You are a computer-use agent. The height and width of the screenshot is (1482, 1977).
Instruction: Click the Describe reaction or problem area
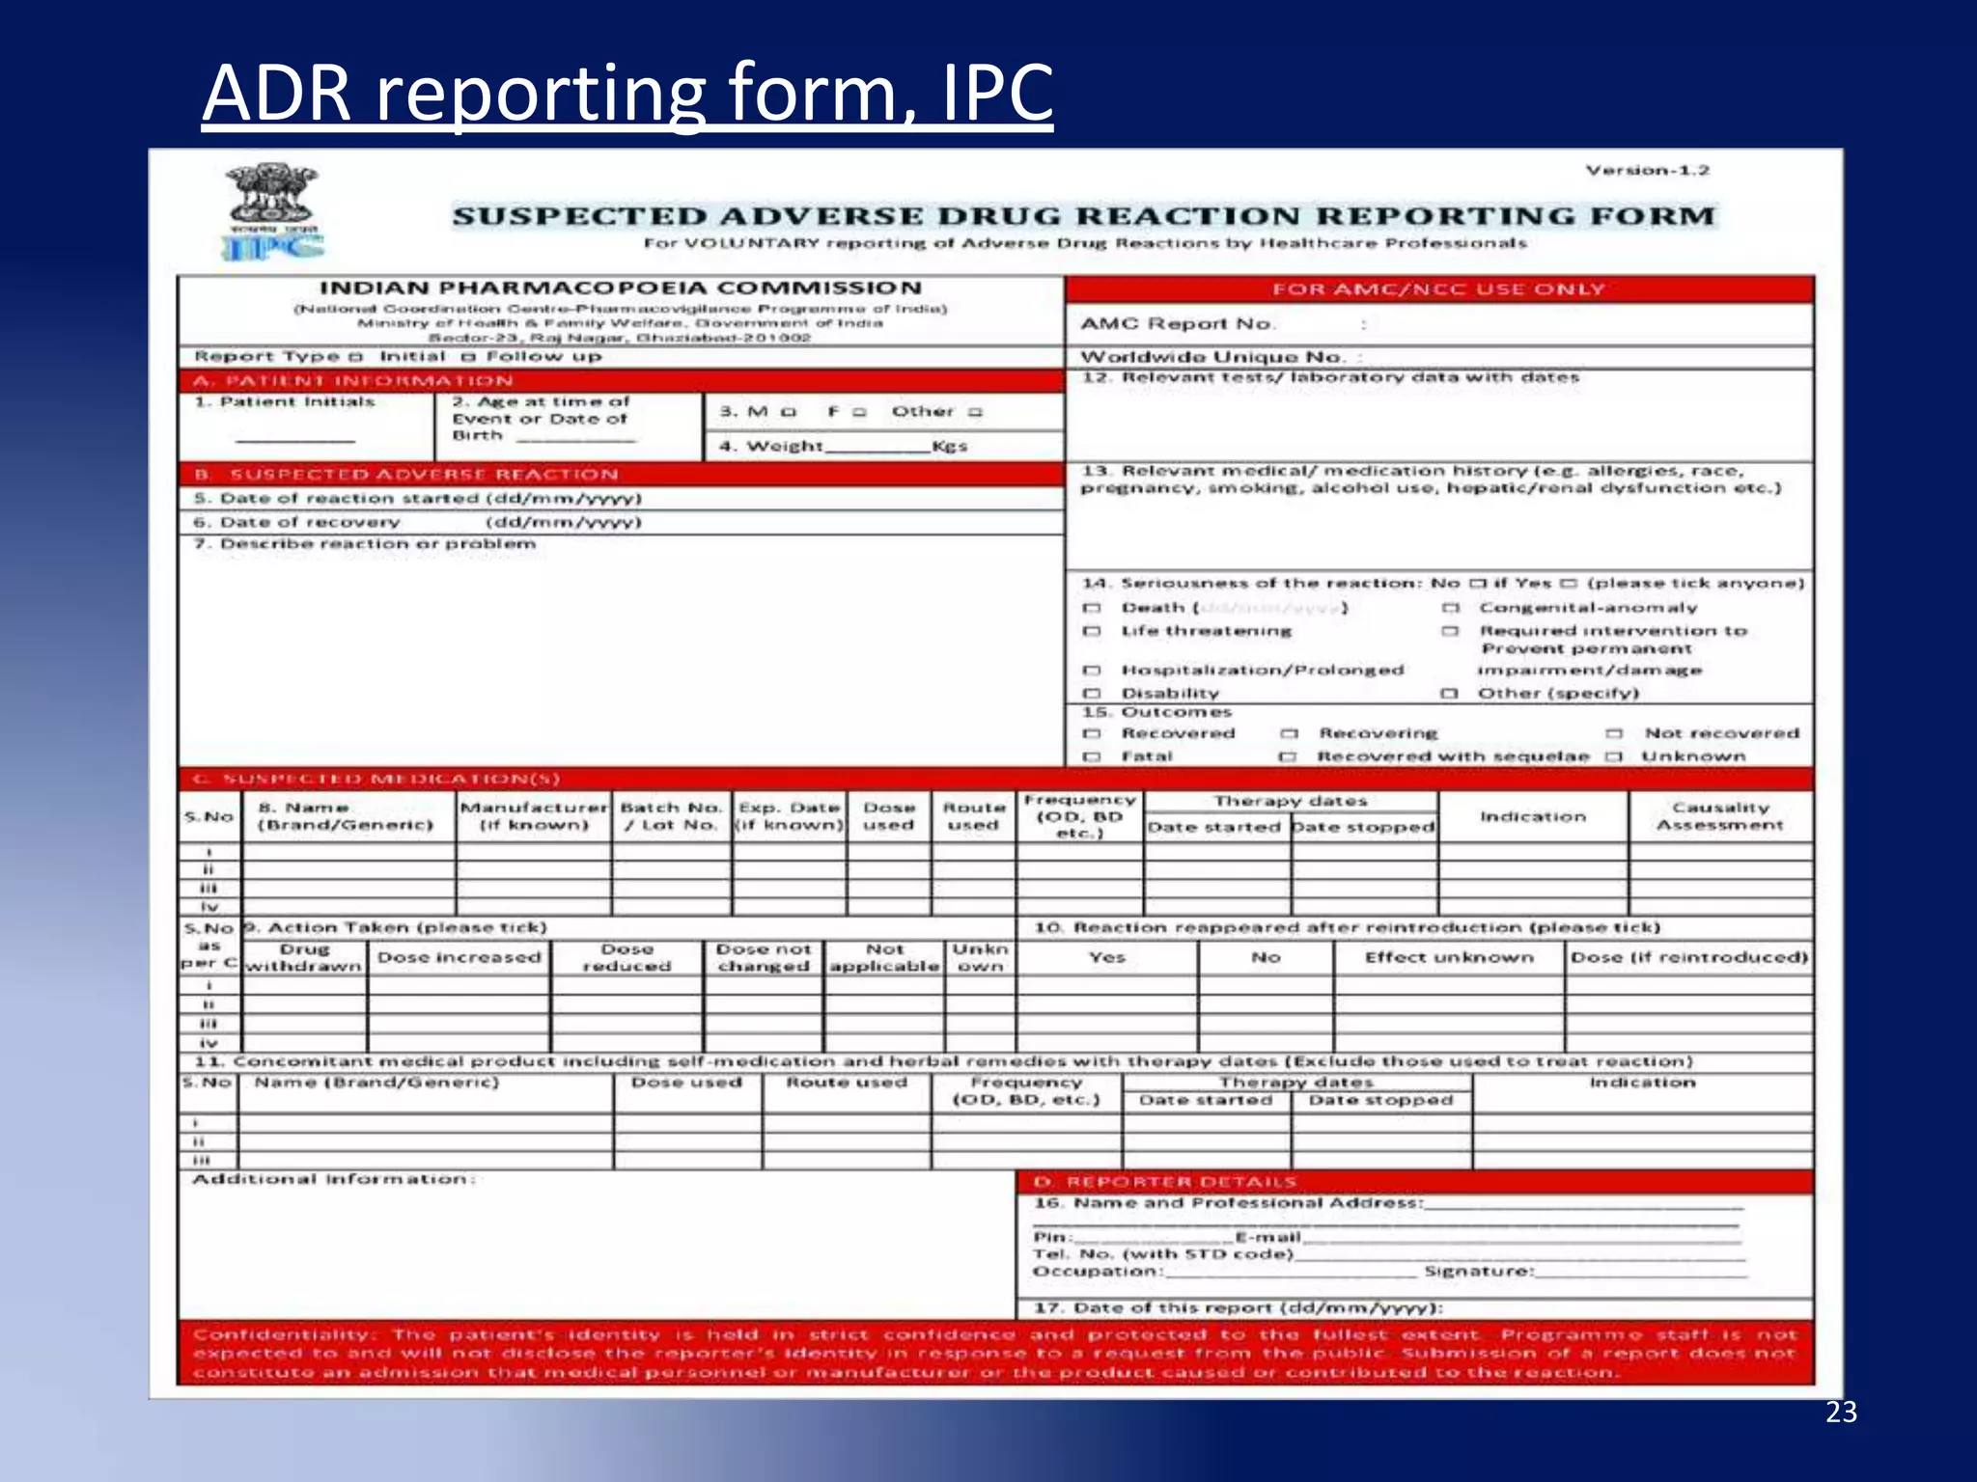618,656
